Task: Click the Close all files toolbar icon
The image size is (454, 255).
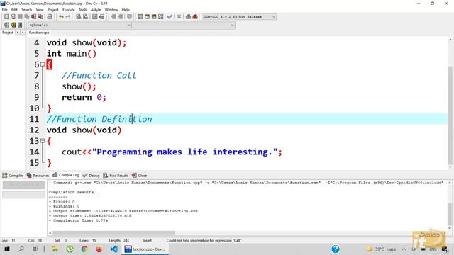Action: (x=40, y=17)
